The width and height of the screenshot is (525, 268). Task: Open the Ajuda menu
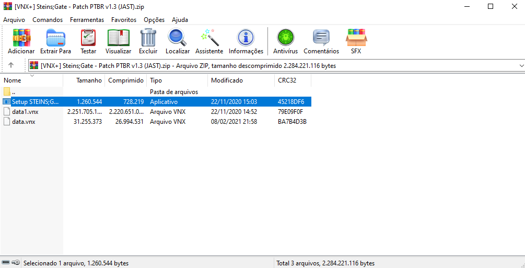coord(180,20)
